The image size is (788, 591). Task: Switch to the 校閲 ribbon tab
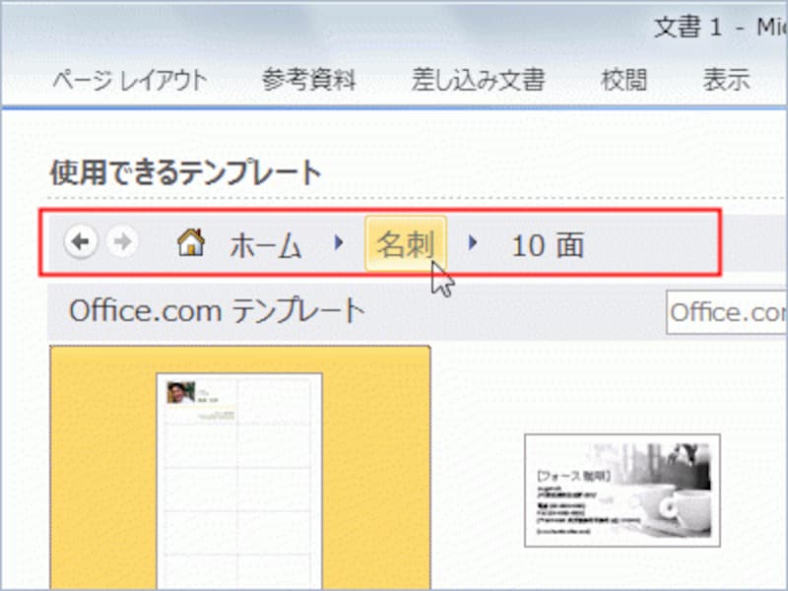click(x=624, y=81)
